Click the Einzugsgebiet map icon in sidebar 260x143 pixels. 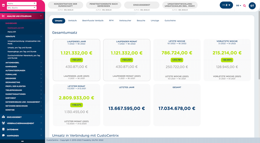click(3, 117)
